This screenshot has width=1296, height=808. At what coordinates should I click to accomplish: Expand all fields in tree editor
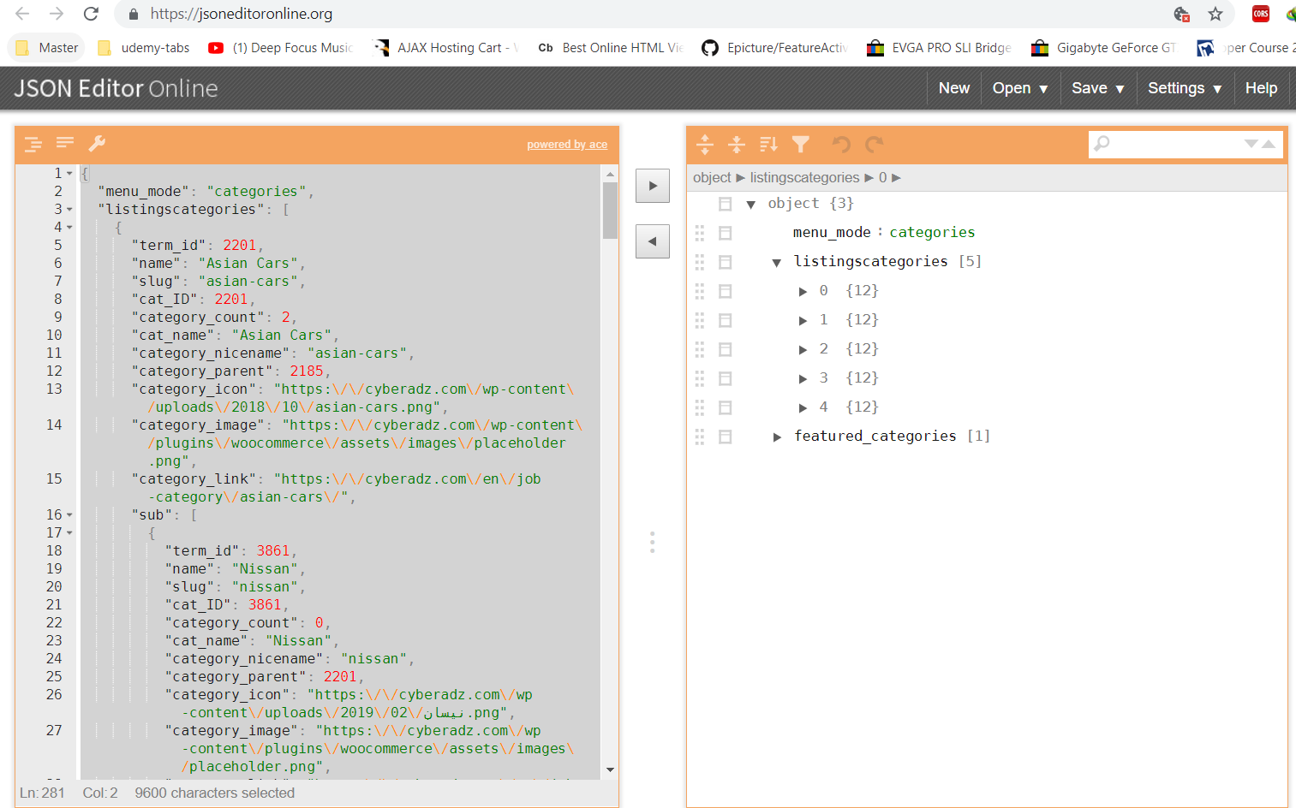(x=705, y=145)
